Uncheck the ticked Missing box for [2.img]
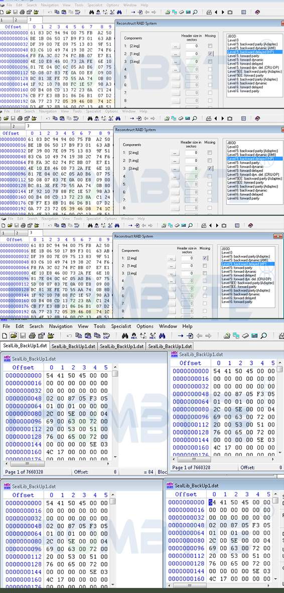The image size is (284, 593). [205, 258]
